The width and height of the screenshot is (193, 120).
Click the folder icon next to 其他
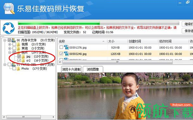tap(18, 48)
